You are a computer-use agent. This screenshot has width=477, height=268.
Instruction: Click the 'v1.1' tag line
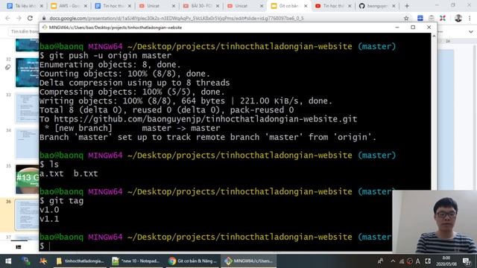point(49,219)
